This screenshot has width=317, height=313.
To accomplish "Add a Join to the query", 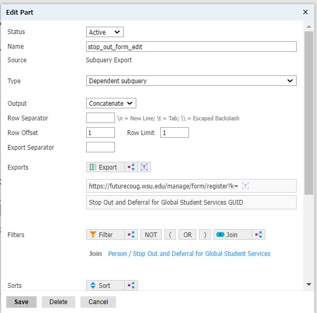I will point(232,234).
